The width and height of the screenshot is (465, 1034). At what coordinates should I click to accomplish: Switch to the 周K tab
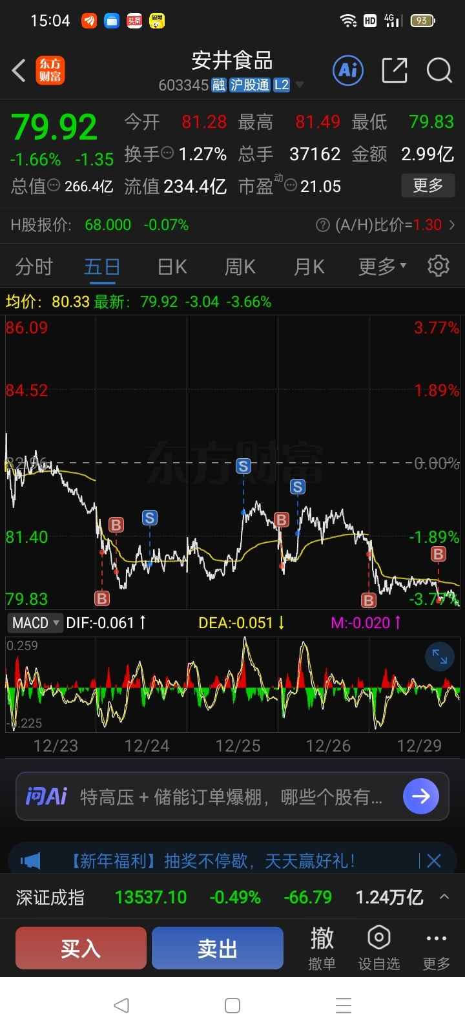[x=240, y=266]
